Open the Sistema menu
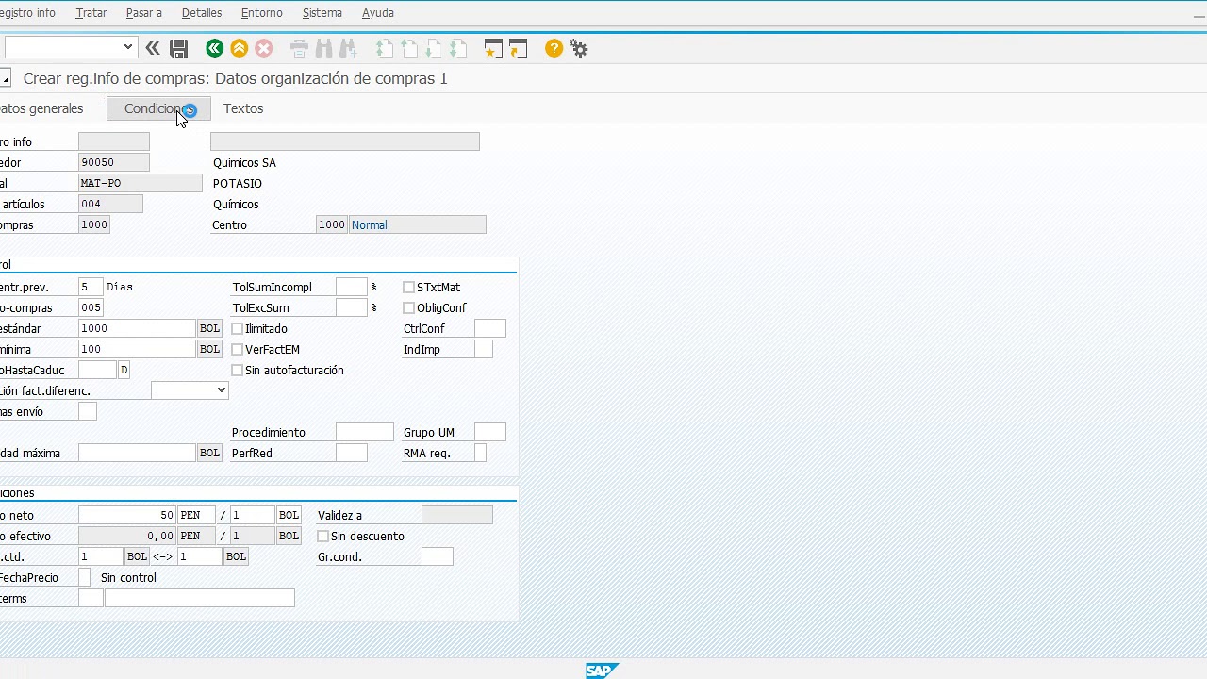The height and width of the screenshot is (679, 1207). 322,13
